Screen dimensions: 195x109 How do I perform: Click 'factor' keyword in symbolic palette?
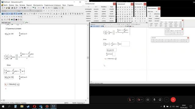96,12
